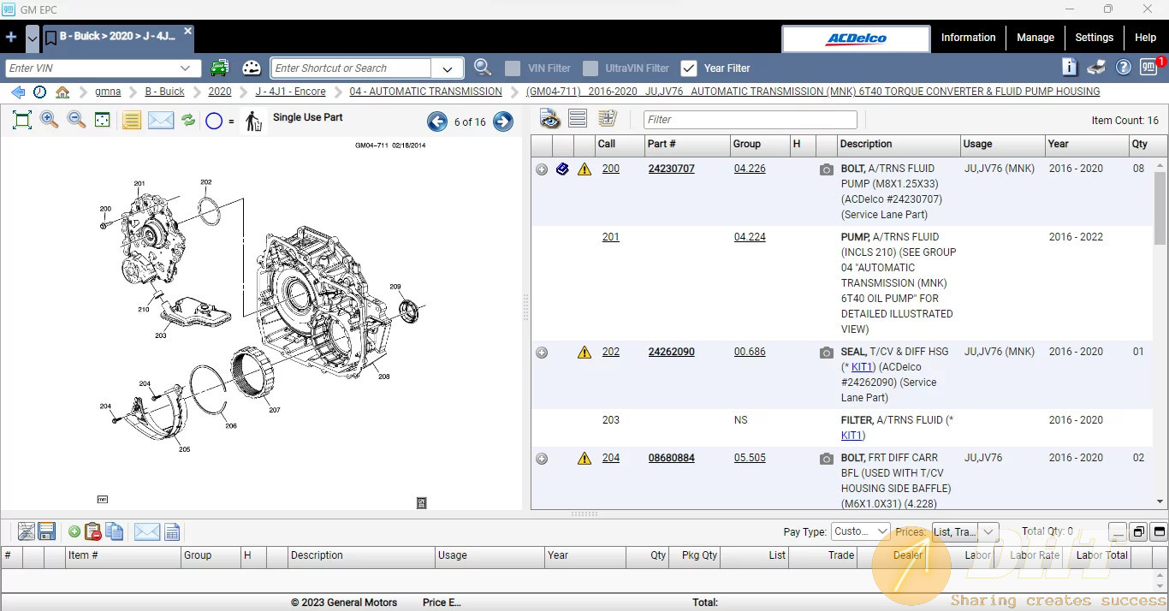Screen dimensions: 1169x611
Task: Click breadcrumb J - 4J1 - Encore
Action: pyautogui.click(x=290, y=92)
